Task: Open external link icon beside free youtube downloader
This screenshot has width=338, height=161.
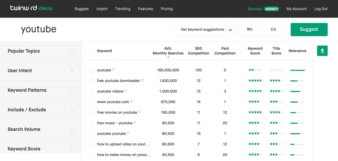Action: (x=142, y=80)
